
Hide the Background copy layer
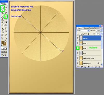[78, 58]
